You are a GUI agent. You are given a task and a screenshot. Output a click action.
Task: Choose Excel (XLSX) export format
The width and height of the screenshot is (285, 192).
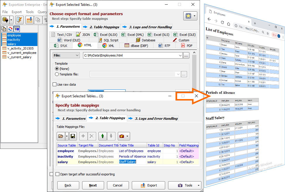[x=106, y=35]
